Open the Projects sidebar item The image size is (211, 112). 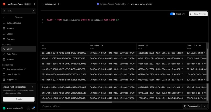[x=19, y=28]
